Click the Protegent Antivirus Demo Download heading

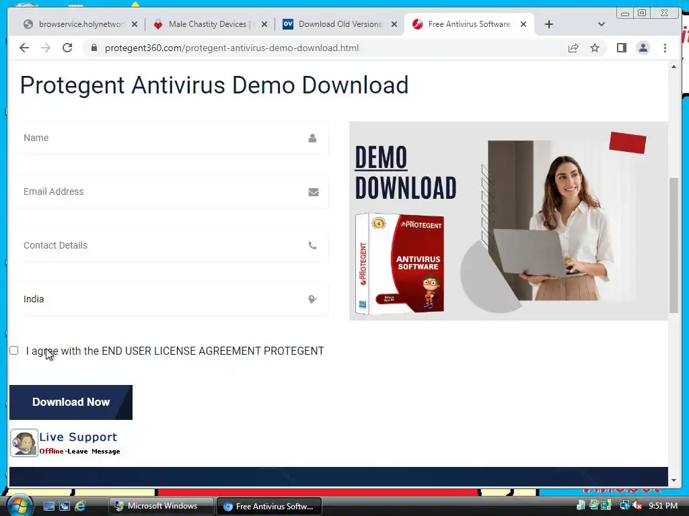tap(215, 85)
